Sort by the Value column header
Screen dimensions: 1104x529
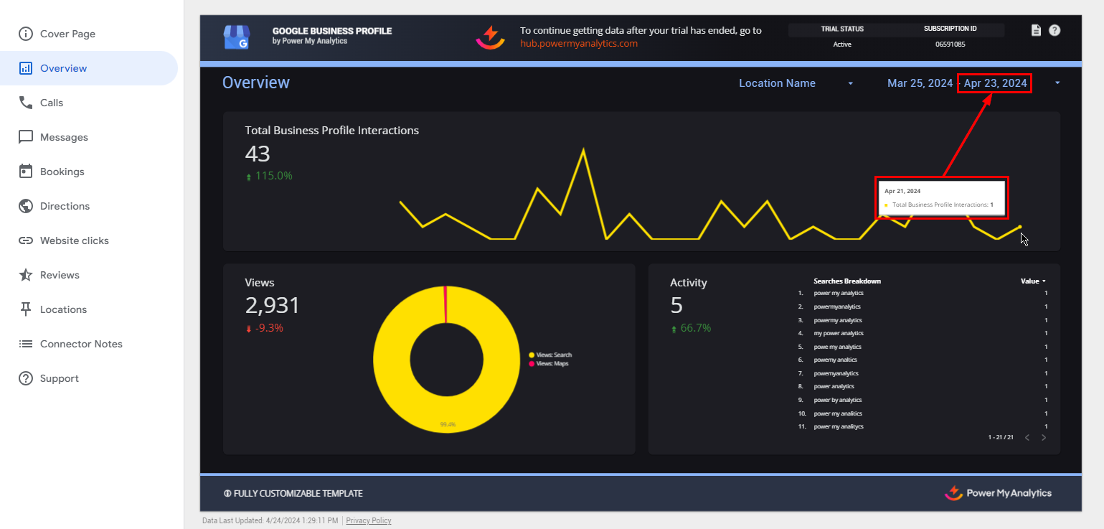(x=1032, y=281)
